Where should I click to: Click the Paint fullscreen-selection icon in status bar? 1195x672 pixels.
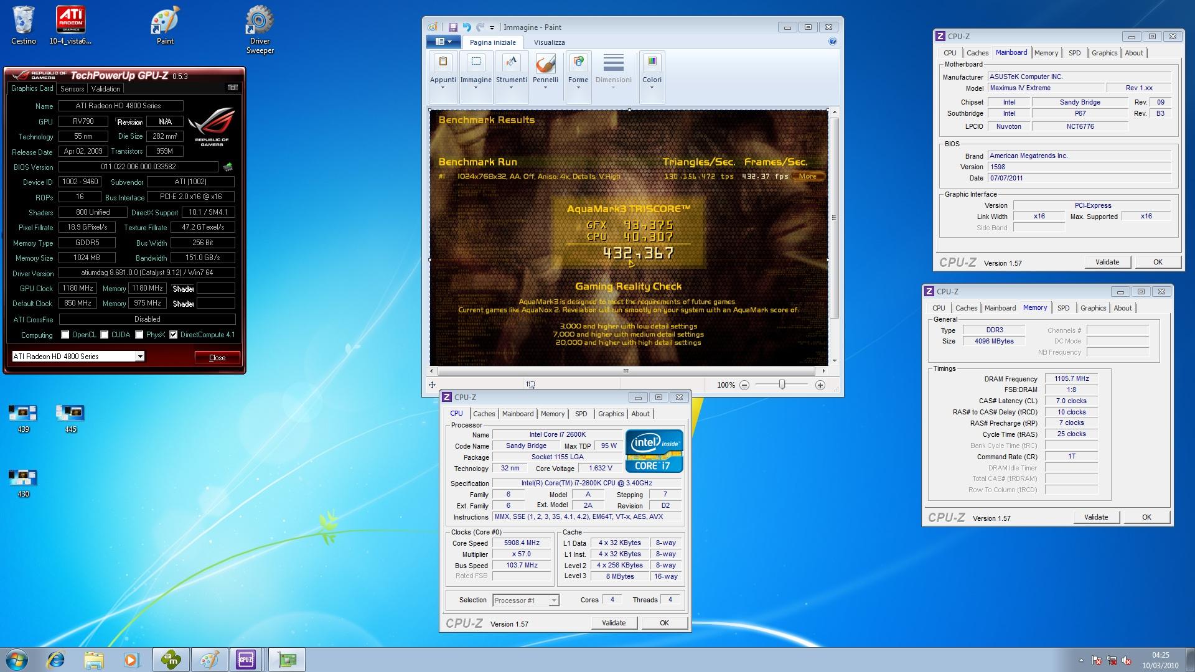(x=530, y=385)
